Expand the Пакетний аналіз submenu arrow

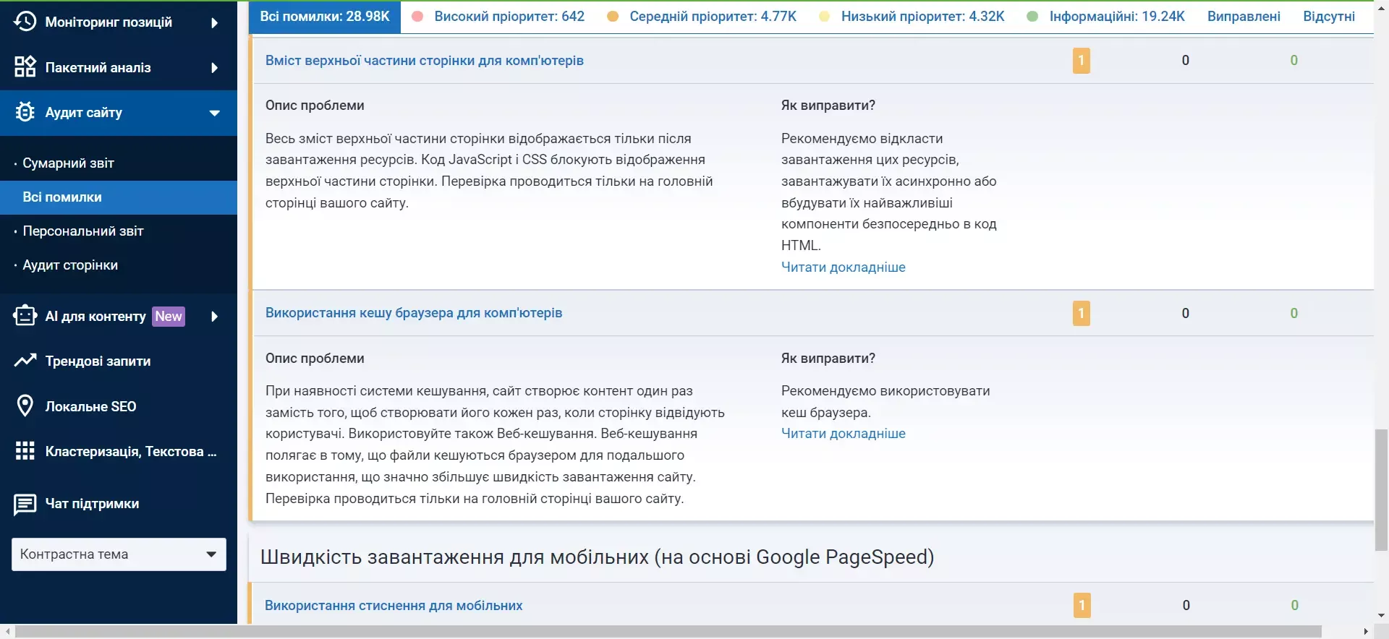[x=214, y=68]
